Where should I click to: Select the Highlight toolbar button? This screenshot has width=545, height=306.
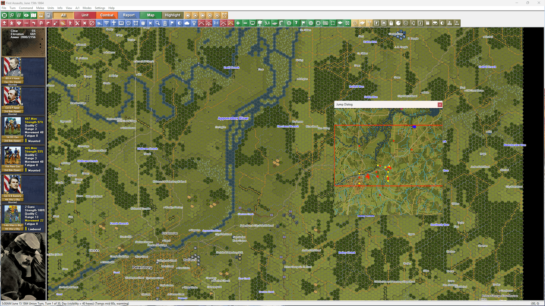click(x=172, y=15)
